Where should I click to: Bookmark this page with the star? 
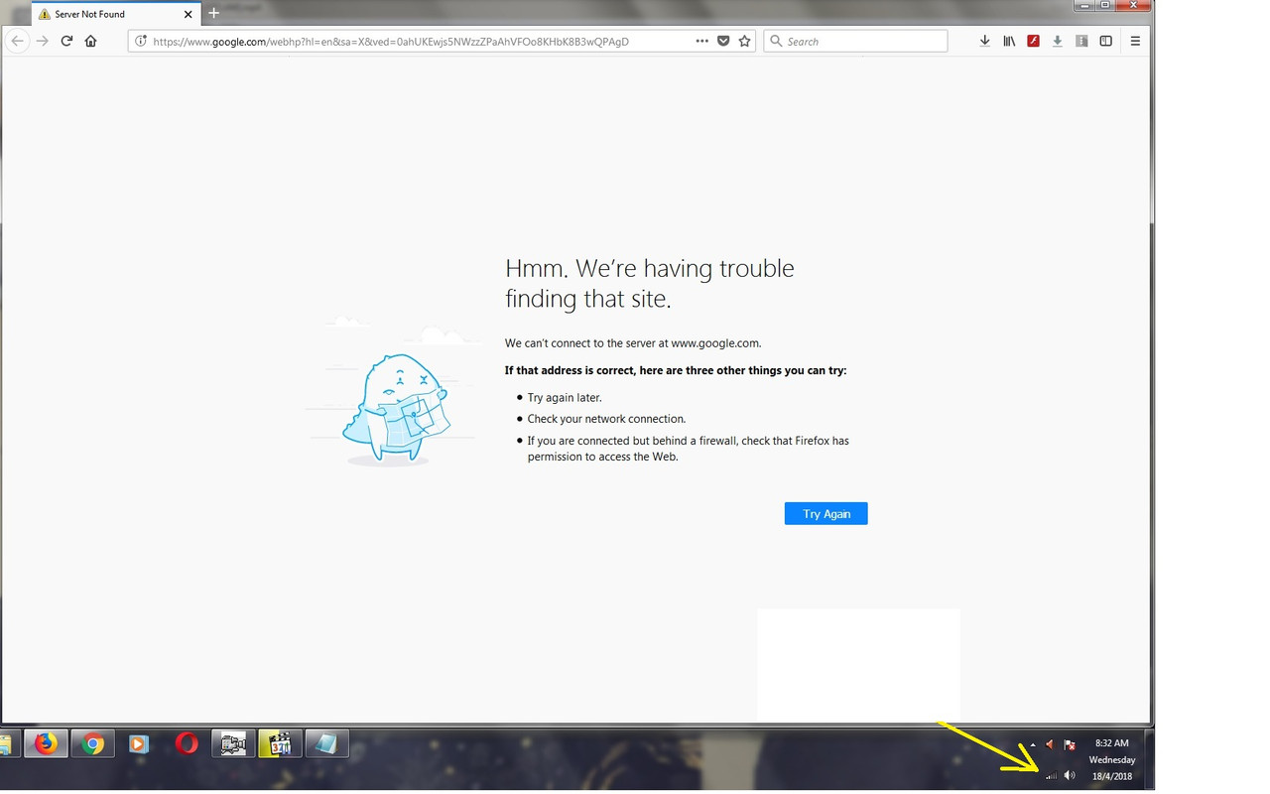[745, 41]
